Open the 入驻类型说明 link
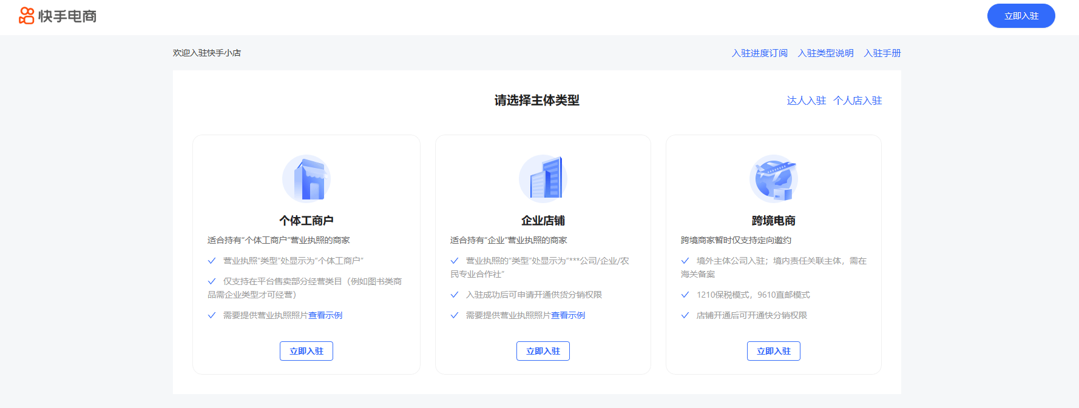Viewport: 1079px width, 408px height. tap(825, 53)
